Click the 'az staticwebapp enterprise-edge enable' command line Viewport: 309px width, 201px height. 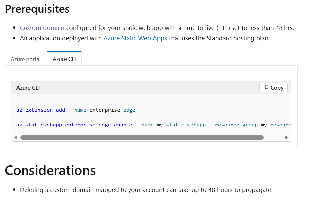[154, 125]
